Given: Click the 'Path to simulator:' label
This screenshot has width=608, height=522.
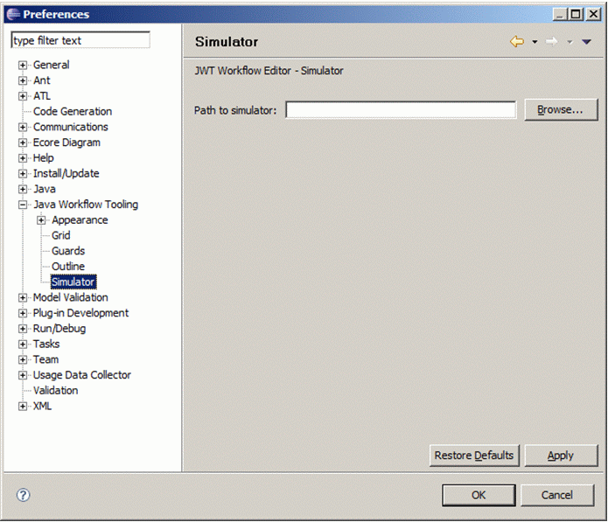Looking at the screenshot, I should pos(235,110).
